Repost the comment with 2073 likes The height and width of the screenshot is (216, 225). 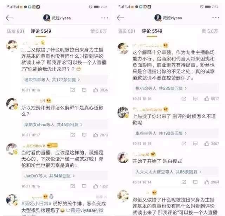point(73,135)
